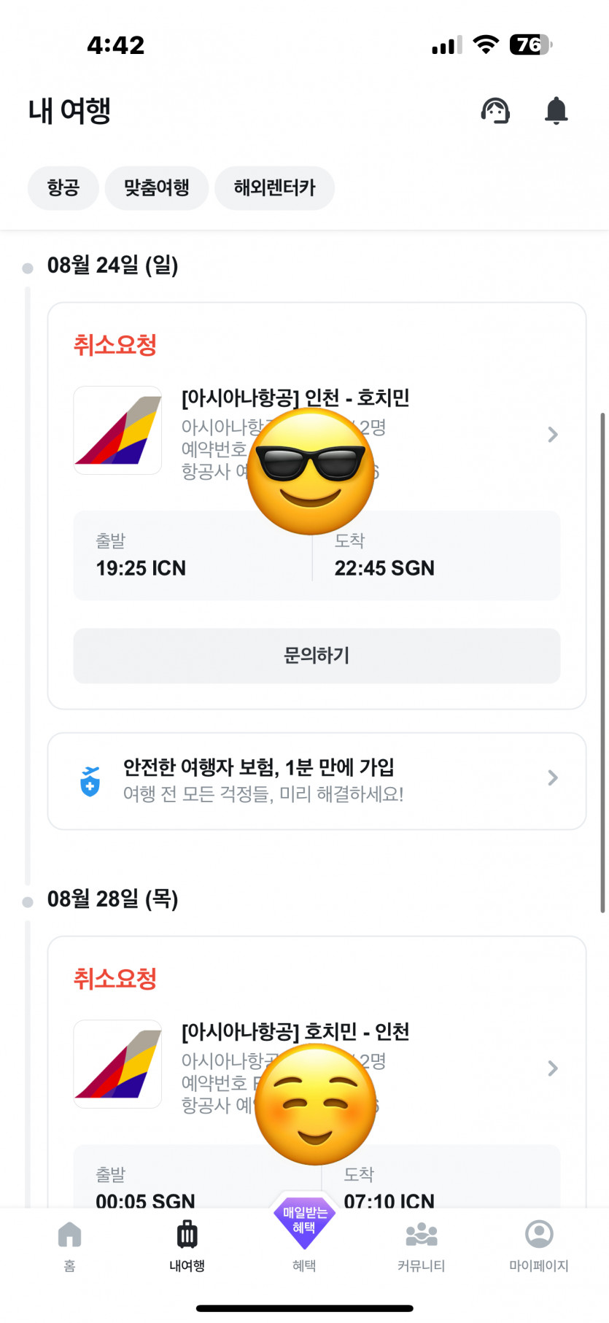This screenshot has width=609, height=1323.
Task: Expand Ho Chi Minh to Incheon booking chevron
Action: click(553, 1068)
